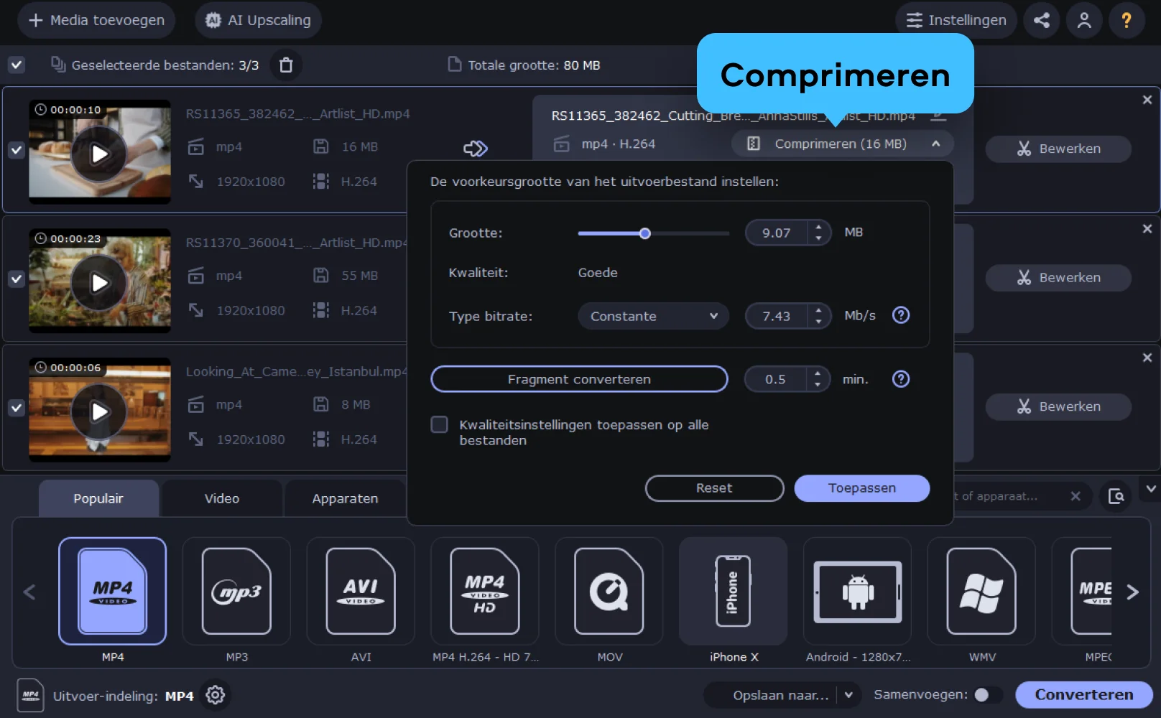Screen dimensions: 1161x718
Task: Remove the Looking_At_Came file with X
Action: click(x=1147, y=358)
